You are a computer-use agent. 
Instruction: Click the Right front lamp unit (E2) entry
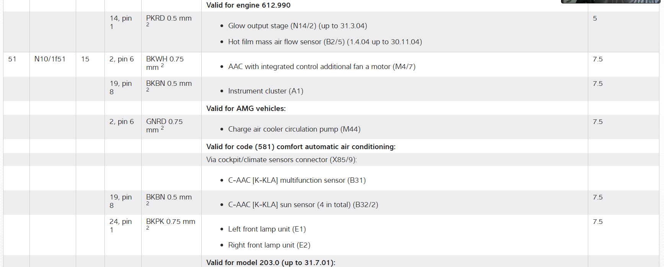coord(269,245)
